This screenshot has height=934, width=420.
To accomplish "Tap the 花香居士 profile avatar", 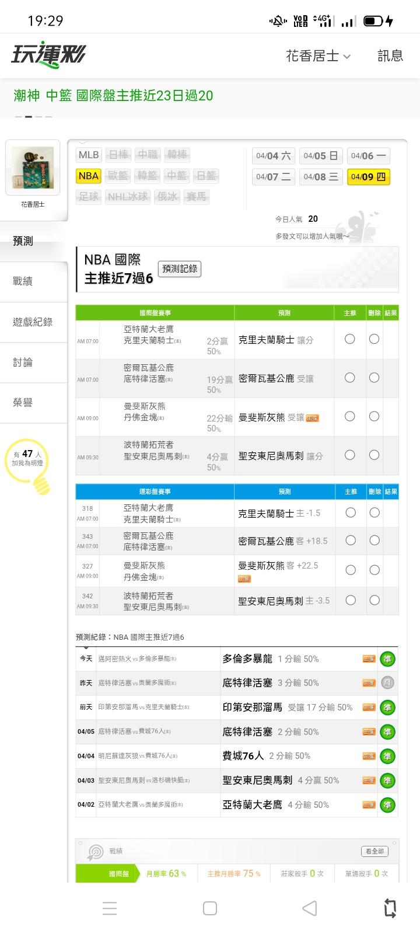I will pyautogui.click(x=33, y=168).
